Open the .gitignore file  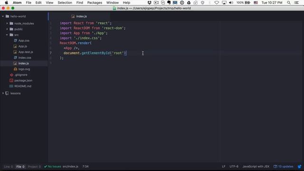[21, 75]
